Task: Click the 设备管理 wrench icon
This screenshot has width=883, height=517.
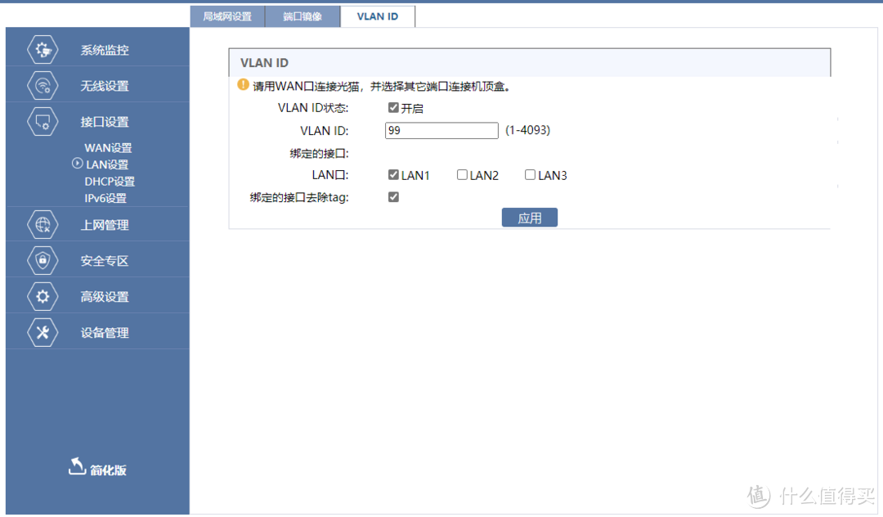Action: [43, 332]
